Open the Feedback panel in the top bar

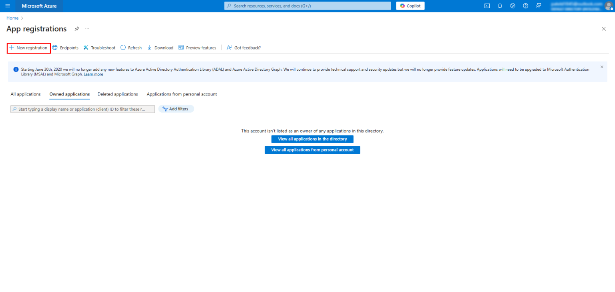point(538,6)
